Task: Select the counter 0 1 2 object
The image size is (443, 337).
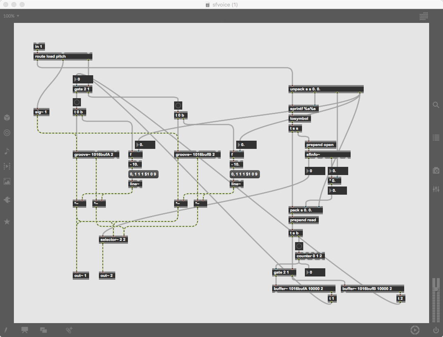Action: (x=310, y=256)
